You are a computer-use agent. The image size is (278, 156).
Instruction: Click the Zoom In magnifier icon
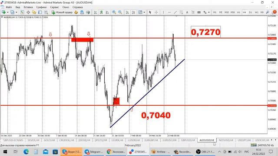coord(114,12)
